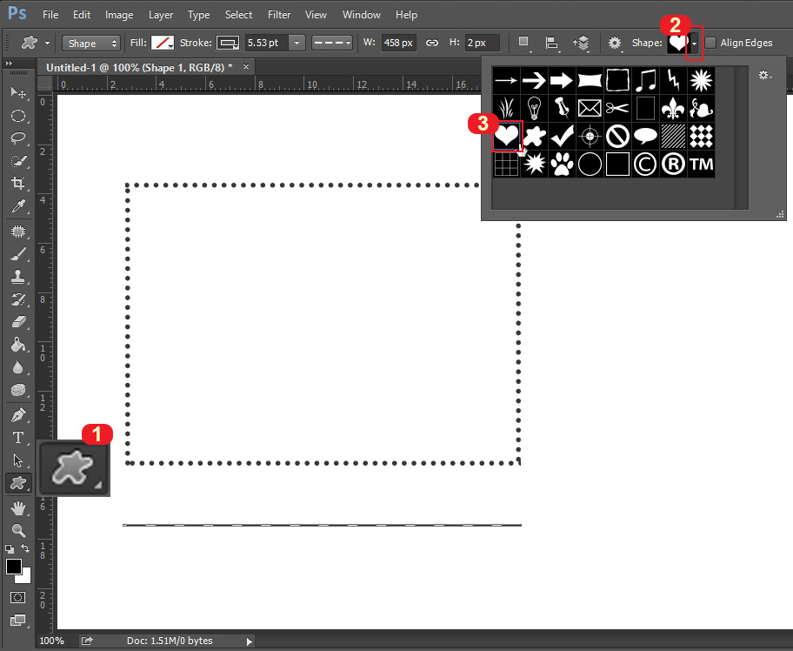Open the Filter menu

click(279, 15)
